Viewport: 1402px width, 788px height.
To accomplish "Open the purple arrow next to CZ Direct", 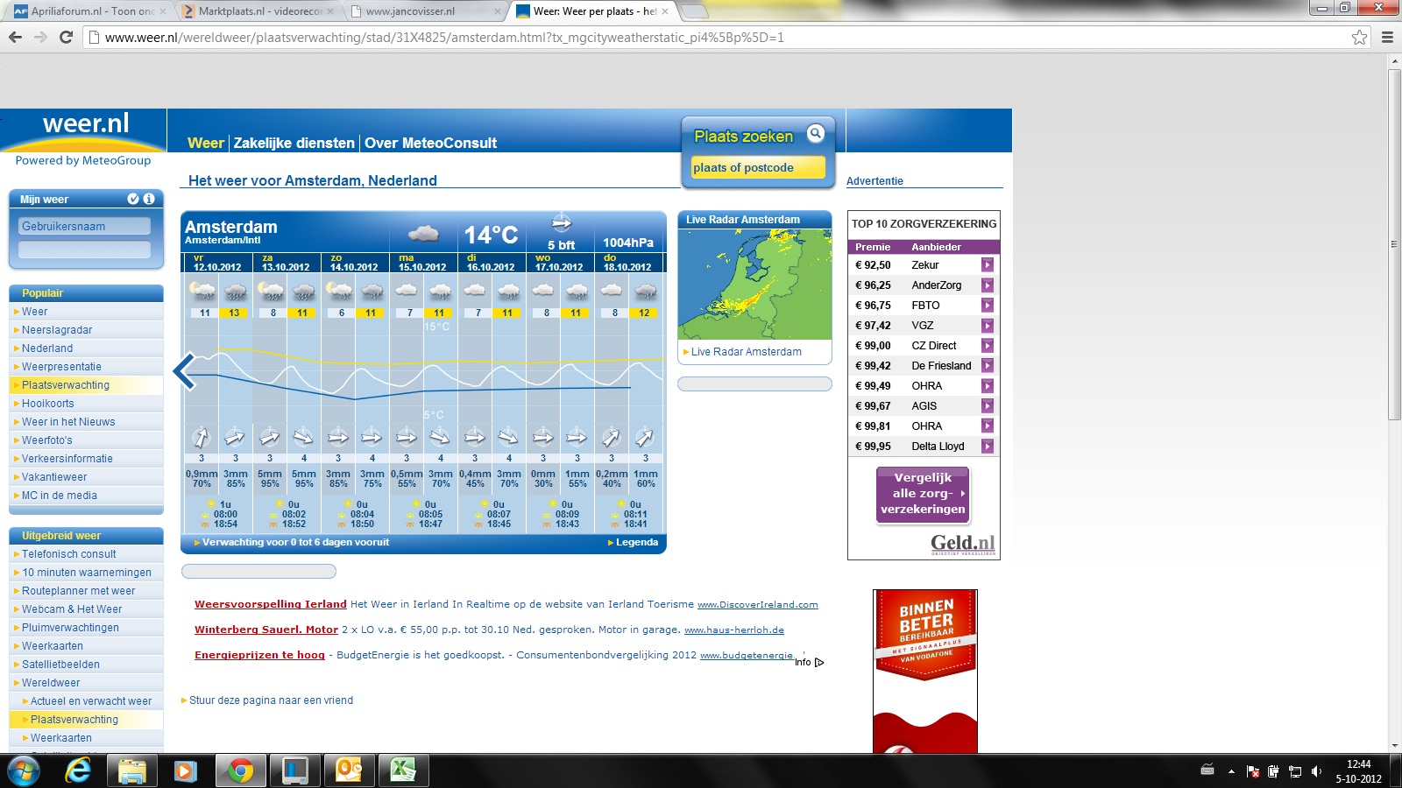I will (988, 345).
